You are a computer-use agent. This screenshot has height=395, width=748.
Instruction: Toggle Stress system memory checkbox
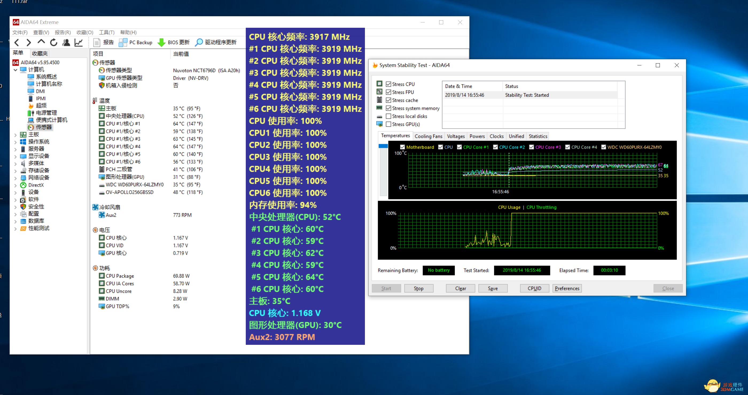coord(388,108)
